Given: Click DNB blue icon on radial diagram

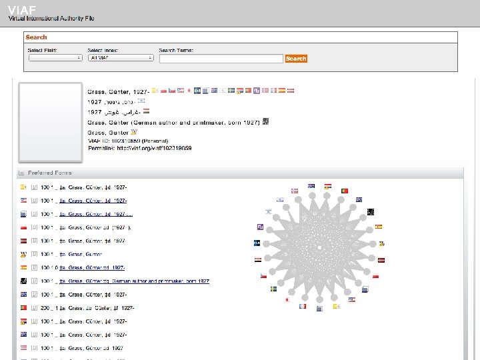Looking at the screenshot, I should point(257,243).
